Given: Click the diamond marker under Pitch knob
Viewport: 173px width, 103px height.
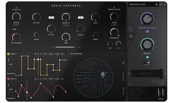Looking at the screenshot, I should (51, 32).
